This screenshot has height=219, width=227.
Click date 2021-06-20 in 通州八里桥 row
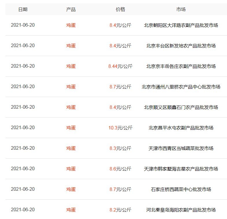(x=23, y=87)
